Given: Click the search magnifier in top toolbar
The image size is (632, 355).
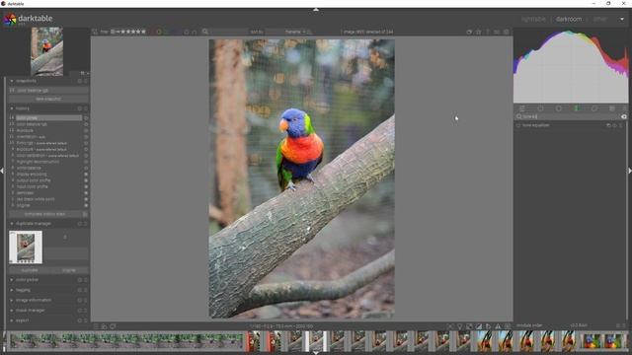Looking at the screenshot, I should pos(205,32).
